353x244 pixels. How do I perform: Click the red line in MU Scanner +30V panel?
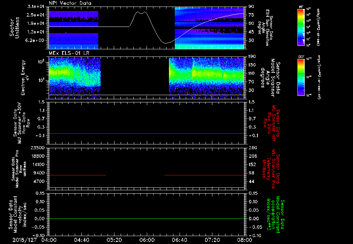click(x=147, y=133)
